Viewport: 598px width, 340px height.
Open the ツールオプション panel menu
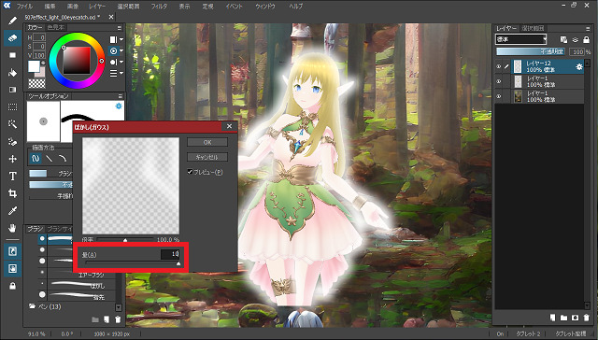(120, 96)
